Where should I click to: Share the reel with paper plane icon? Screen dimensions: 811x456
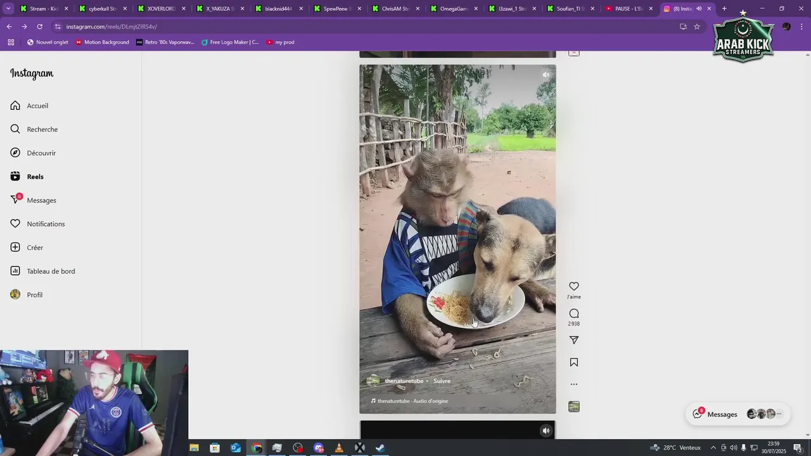click(574, 340)
